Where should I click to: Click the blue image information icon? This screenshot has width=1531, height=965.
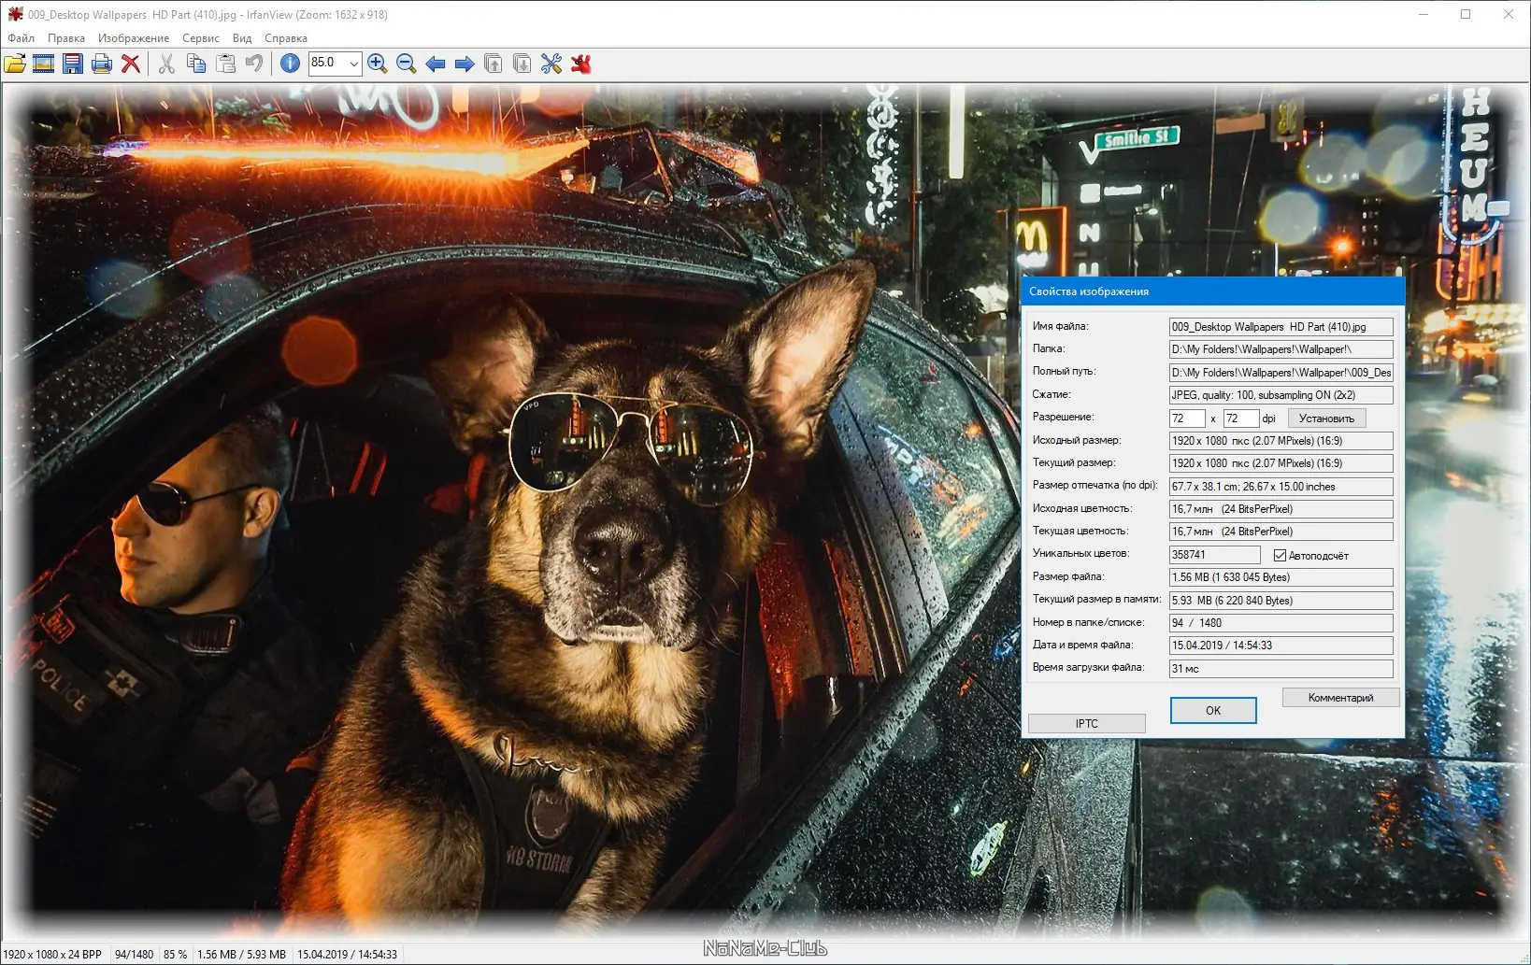click(x=290, y=64)
